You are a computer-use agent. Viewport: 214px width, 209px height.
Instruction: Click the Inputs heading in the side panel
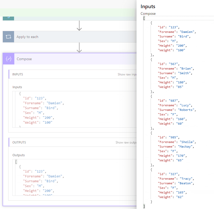[148, 7]
